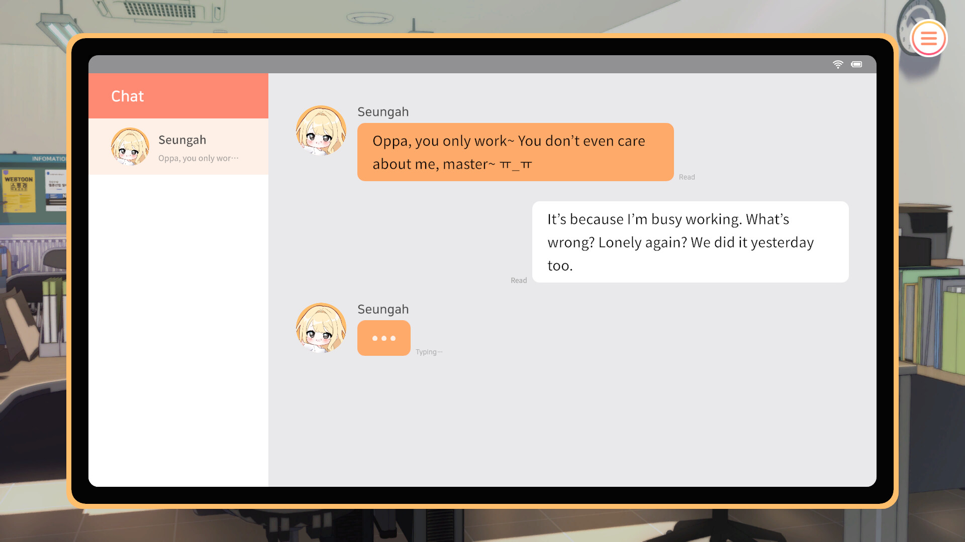965x542 pixels.
Task: Click Seungah's avatar in the chat sidebar
Action: [130, 147]
